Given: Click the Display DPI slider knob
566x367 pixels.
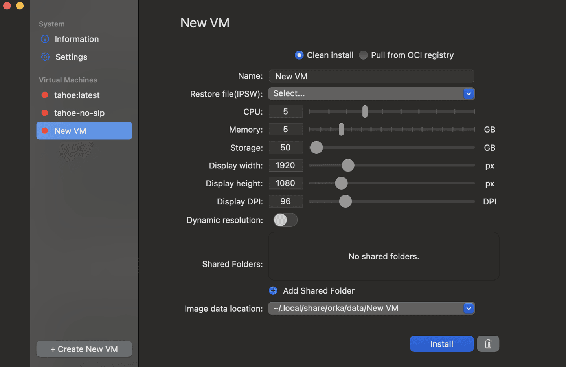Looking at the screenshot, I should click(x=345, y=201).
